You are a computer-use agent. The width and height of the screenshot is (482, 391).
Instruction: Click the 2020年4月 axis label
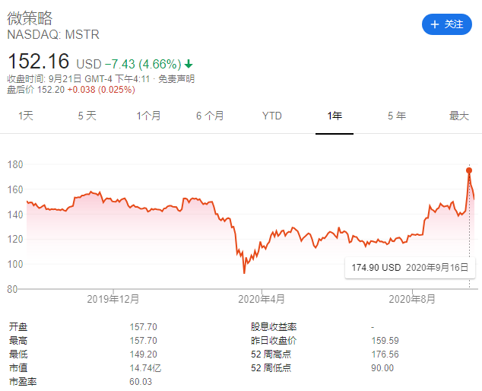[262, 299]
